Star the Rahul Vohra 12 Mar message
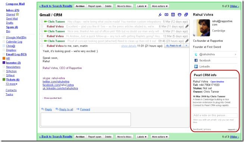The height and width of the screenshot is (142, 244). [x=42, y=36]
